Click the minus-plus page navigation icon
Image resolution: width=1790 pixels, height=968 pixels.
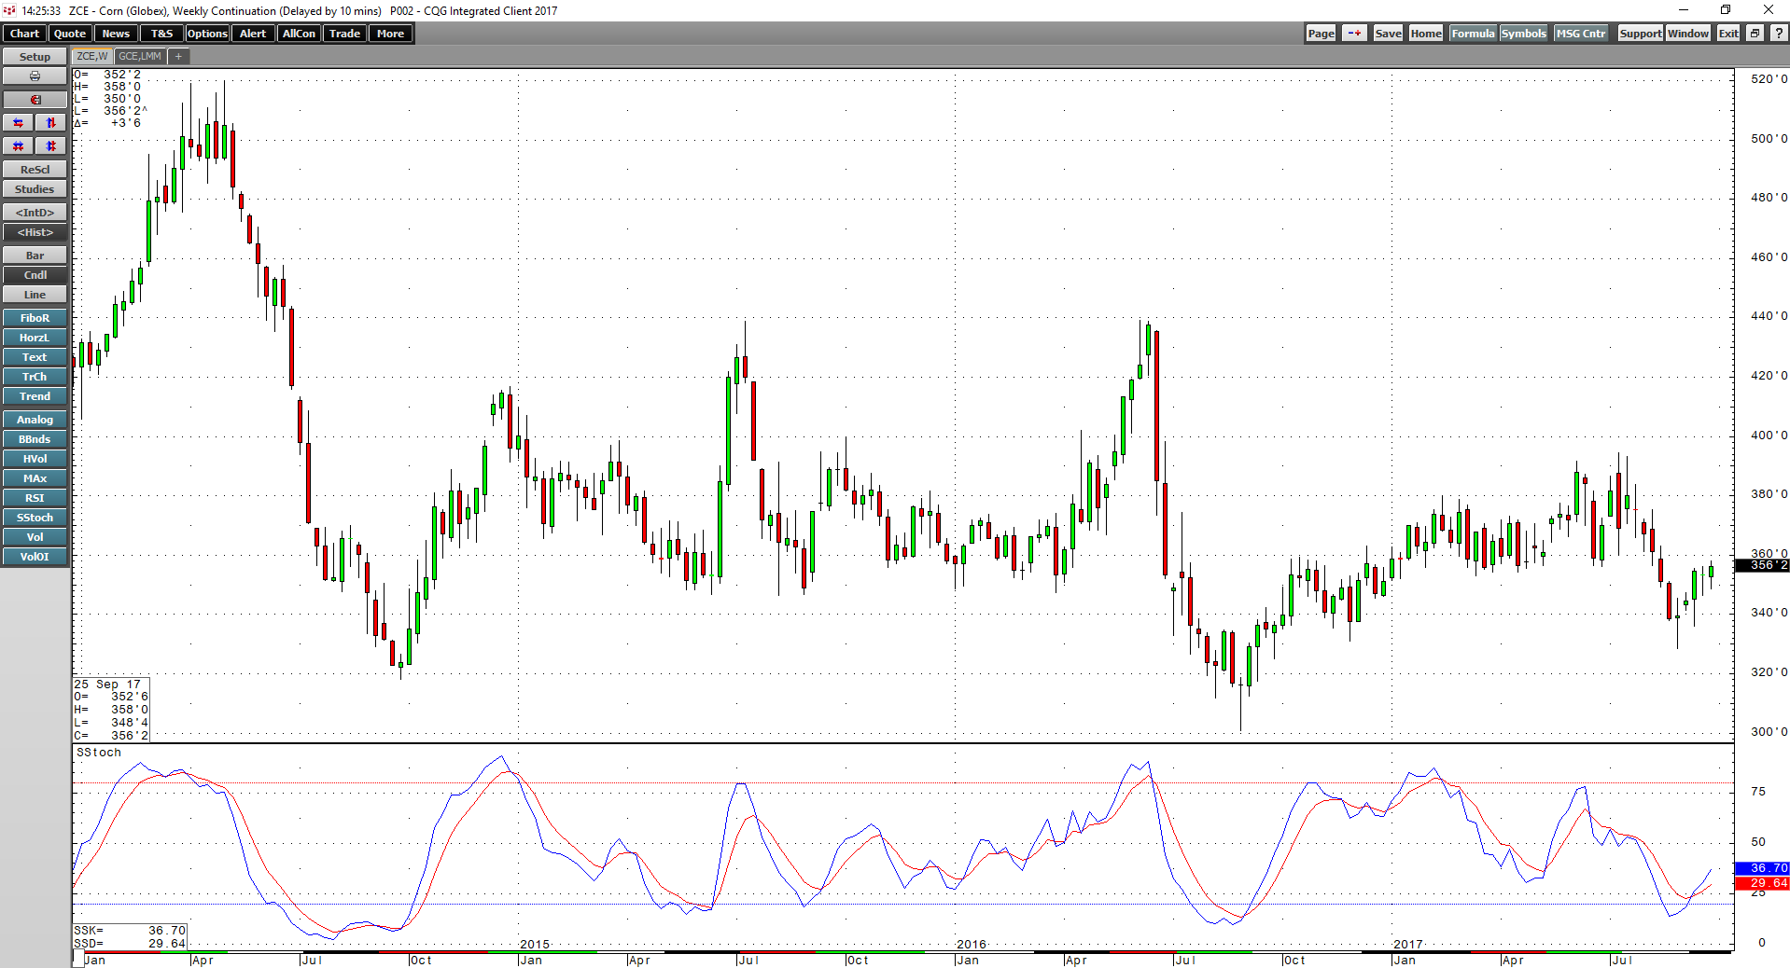[1354, 34]
